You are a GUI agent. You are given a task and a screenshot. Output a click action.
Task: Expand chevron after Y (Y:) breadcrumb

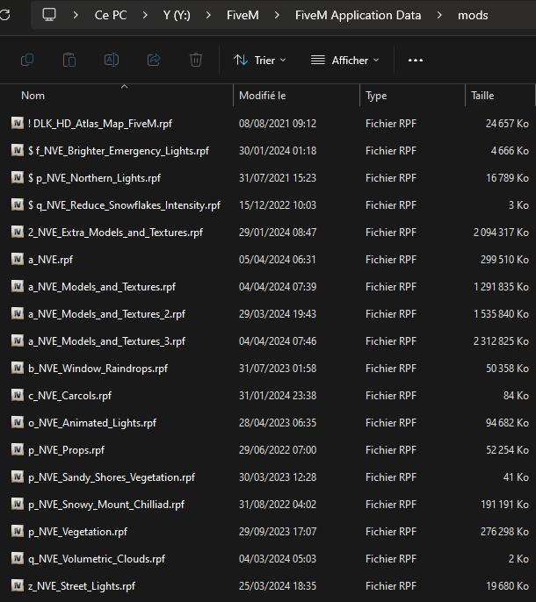tap(208, 16)
